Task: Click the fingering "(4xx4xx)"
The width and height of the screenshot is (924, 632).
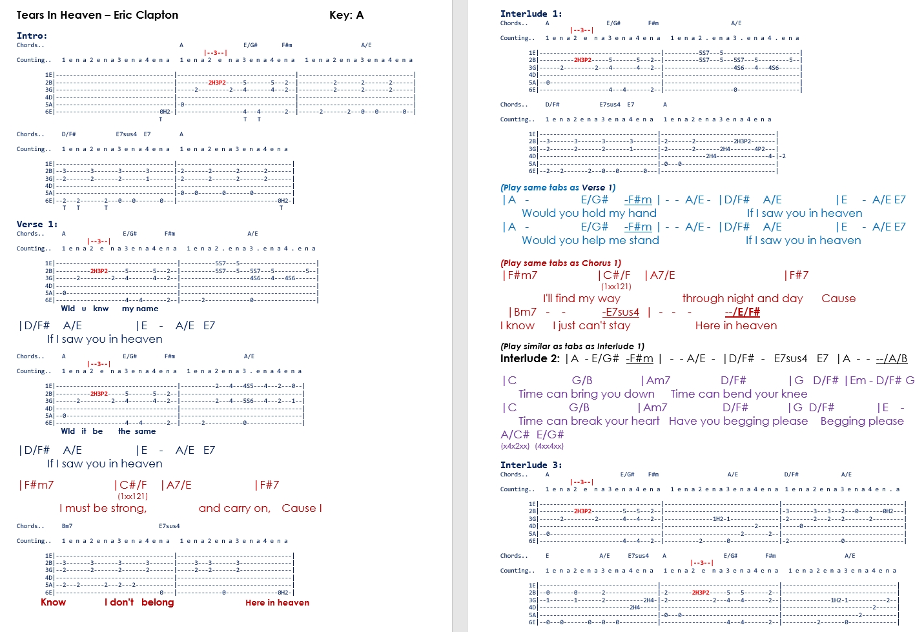Action: (x=549, y=446)
